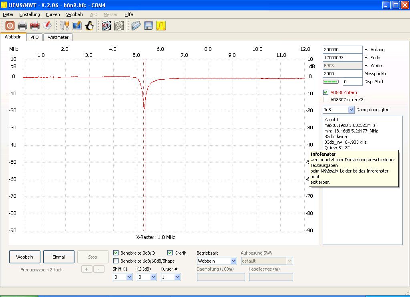
Task: Uncheck the AD8307intern checkbox
Action: 326,92
